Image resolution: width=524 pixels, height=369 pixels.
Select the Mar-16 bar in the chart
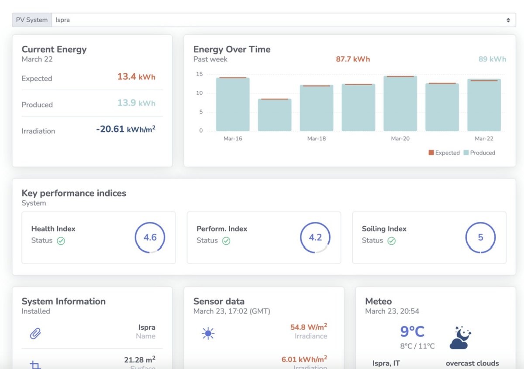pos(233,104)
